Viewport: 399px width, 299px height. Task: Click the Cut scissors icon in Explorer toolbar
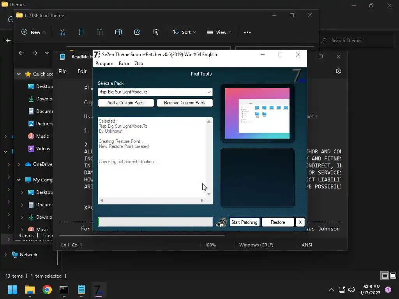pos(62,32)
